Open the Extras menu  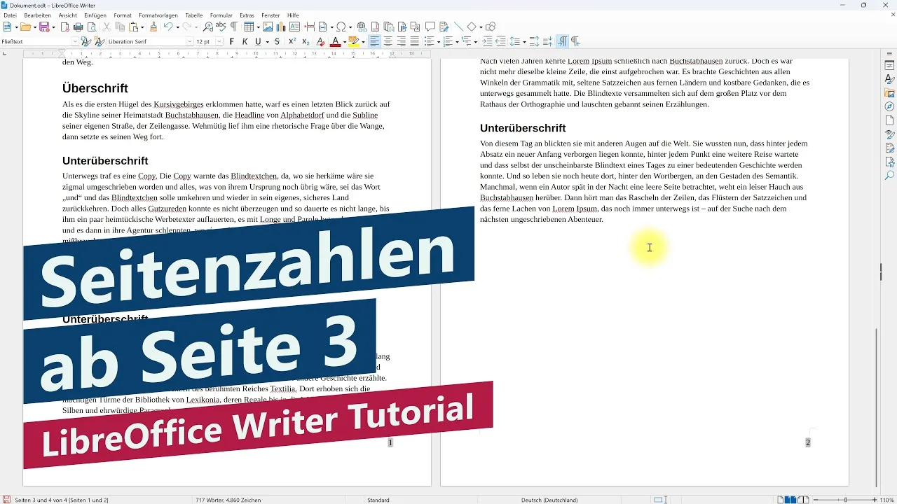coord(247,15)
